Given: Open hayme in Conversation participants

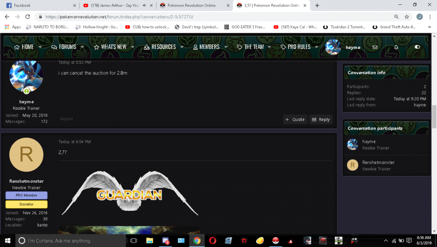Looking at the screenshot, I should [x=369, y=142].
